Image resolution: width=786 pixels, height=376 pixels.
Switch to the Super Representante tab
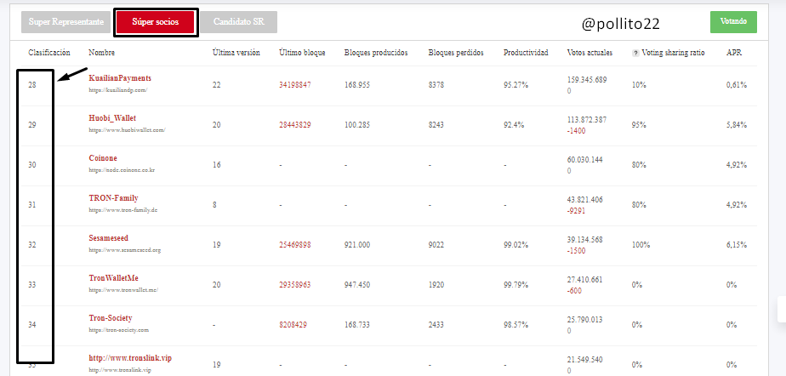[x=66, y=22]
